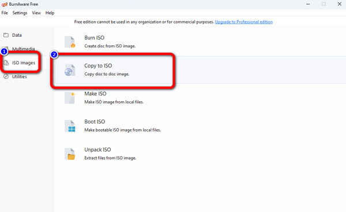346x212 pixels.
Task: Open the Settings menu
Action: tap(20, 13)
